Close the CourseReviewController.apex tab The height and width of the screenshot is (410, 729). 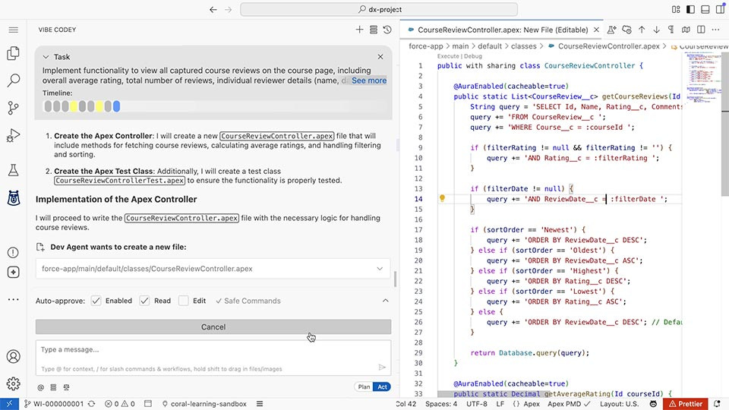[x=597, y=30]
